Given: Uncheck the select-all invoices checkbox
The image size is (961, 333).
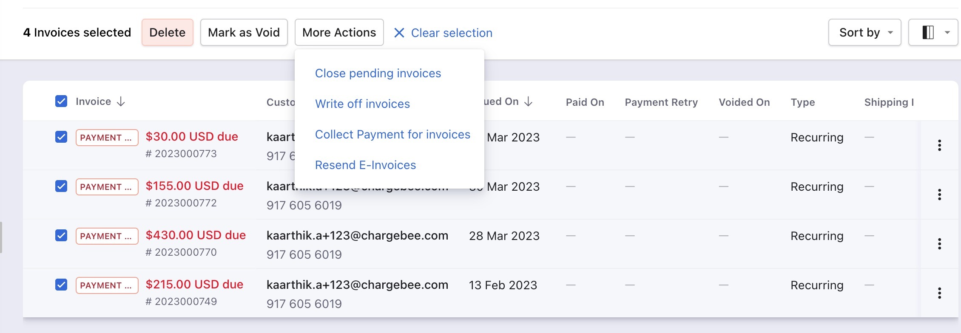Looking at the screenshot, I should [61, 102].
